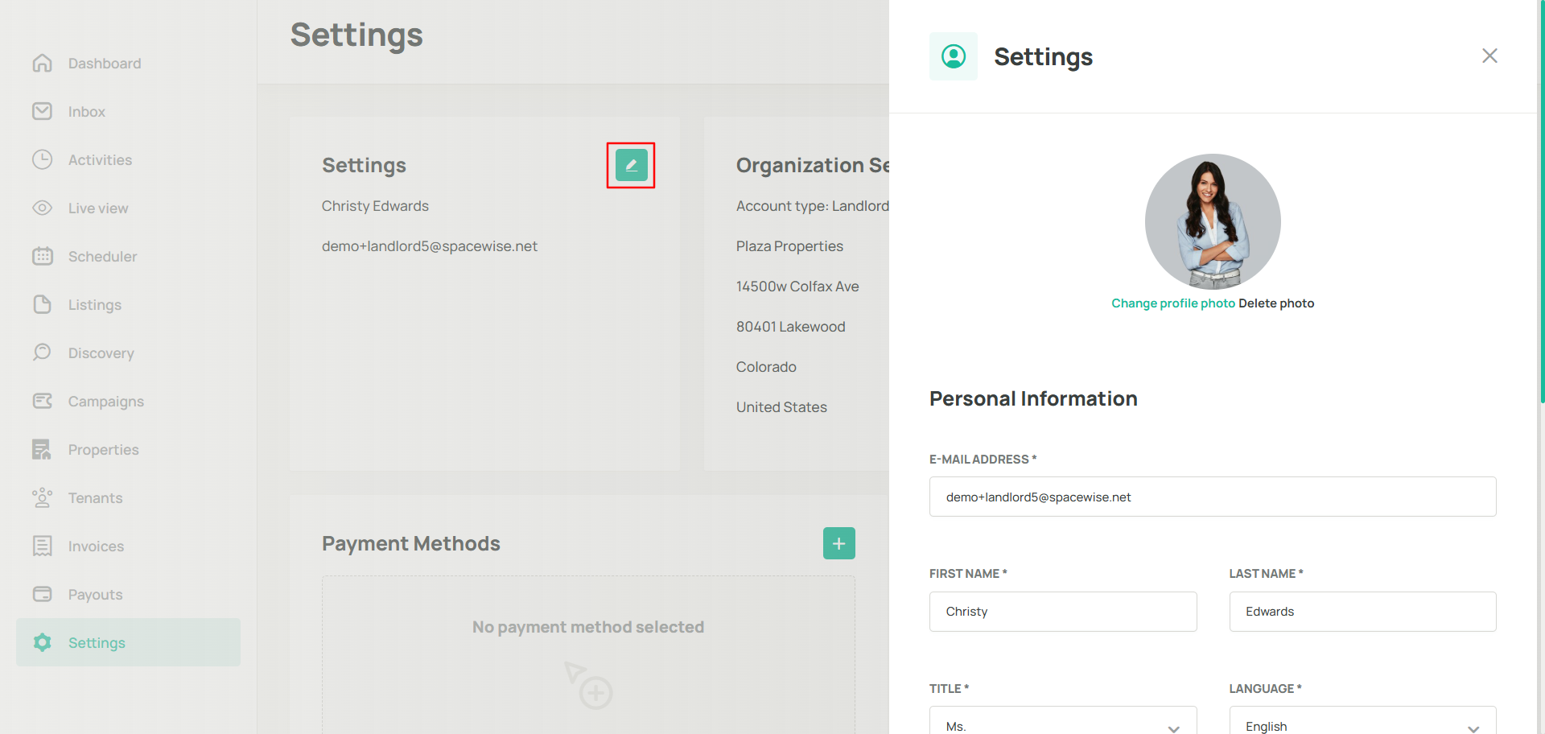Open Campaigns from the sidebar

(105, 402)
